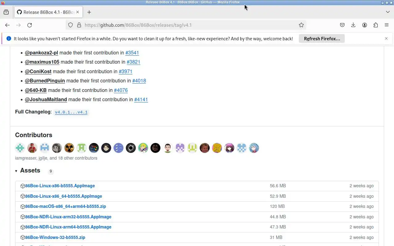394x246 pixels.
Task: Open the Extensions puzzle-piece icon
Action: [x=376, y=25]
